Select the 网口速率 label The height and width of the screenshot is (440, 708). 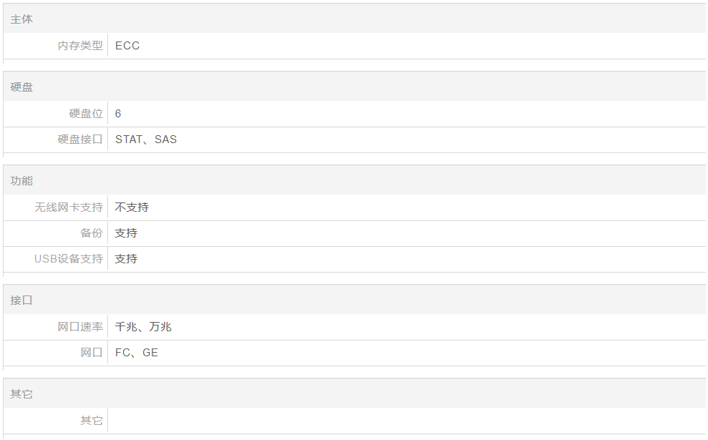80,327
